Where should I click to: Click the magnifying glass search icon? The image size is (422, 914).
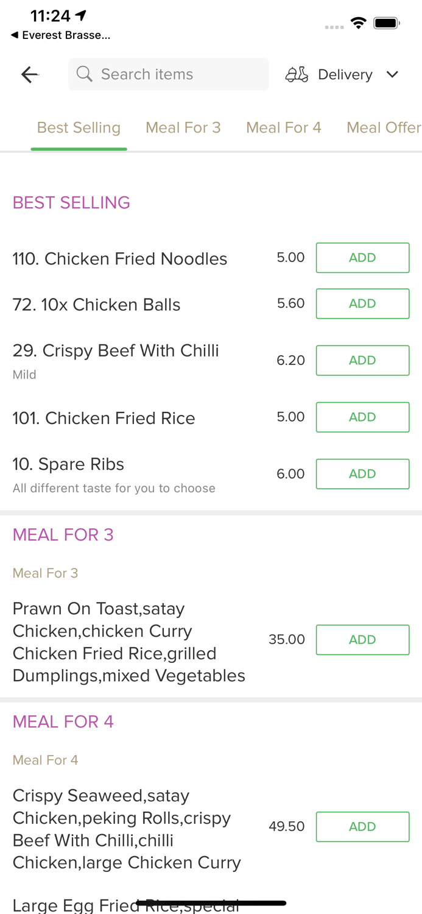85,74
